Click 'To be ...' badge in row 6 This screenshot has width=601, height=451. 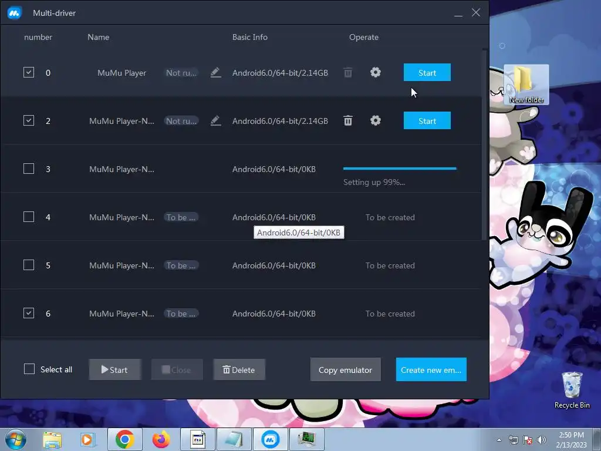(x=181, y=314)
